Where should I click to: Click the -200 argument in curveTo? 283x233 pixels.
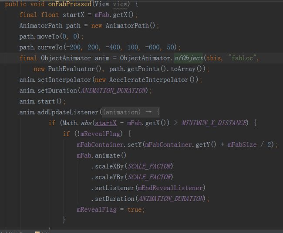[x=73, y=47]
